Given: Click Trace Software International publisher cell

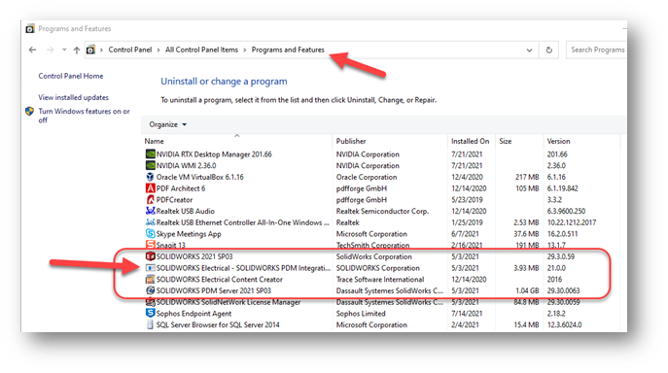Looking at the screenshot, I should (x=380, y=280).
